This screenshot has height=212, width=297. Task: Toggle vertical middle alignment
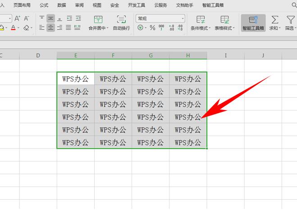[50, 18]
